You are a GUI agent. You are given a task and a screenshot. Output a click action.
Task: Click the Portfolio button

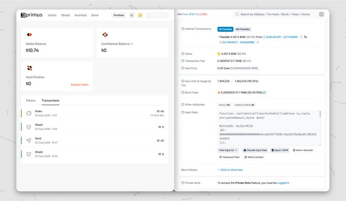coord(119,15)
